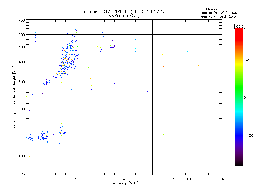Click the 'mean, sd,X: 89.2, 23.8' line
The image size is (261, 195).
tap(217, 17)
